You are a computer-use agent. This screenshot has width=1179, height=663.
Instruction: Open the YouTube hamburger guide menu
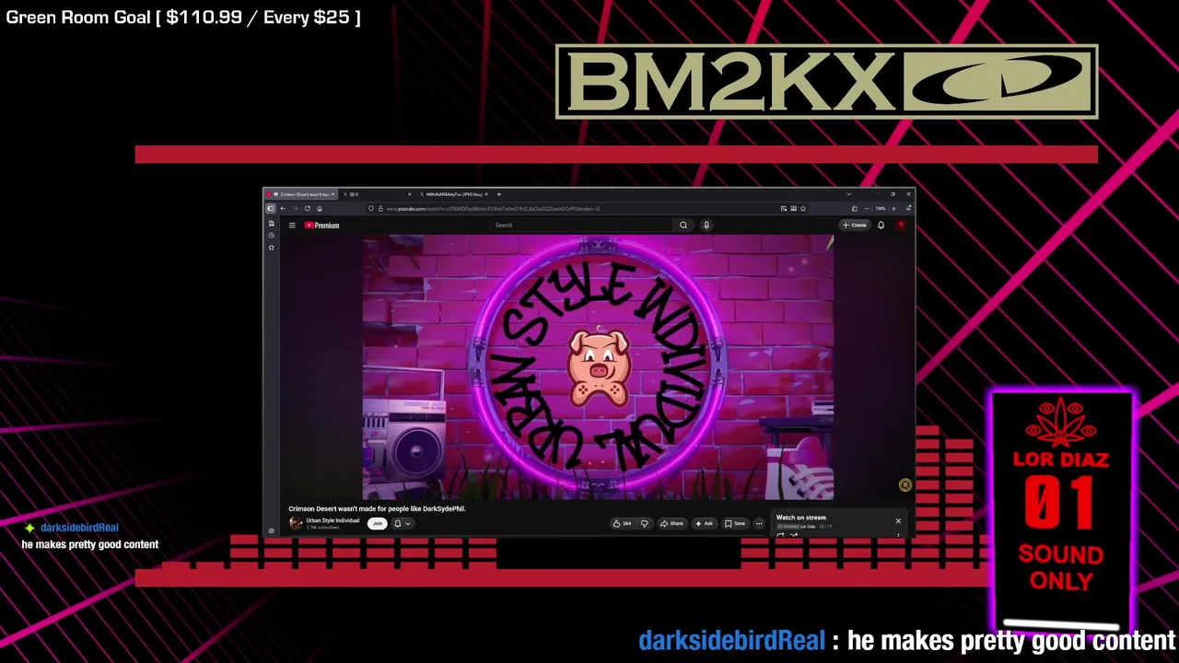292,226
